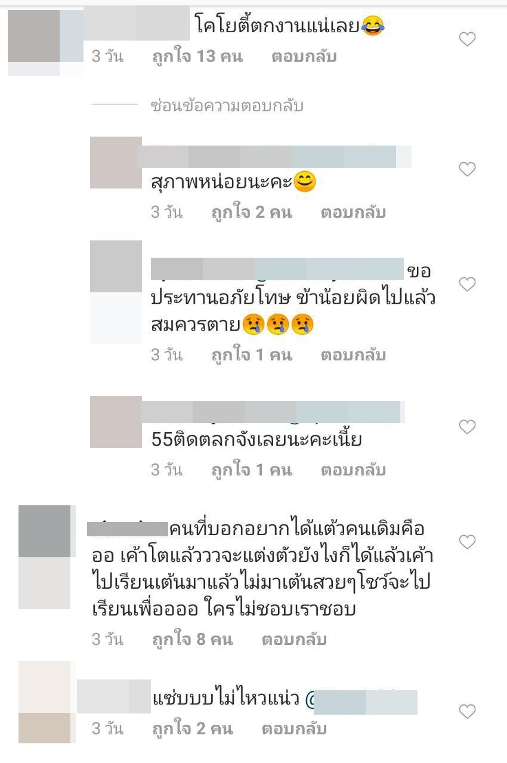Reply to comment with 8 likes
This screenshot has height=763, width=507.
pyautogui.click(x=294, y=640)
